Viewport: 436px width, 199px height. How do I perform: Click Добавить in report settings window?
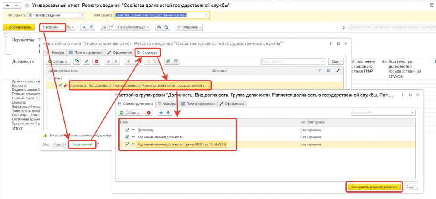pyautogui.click(x=58, y=61)
